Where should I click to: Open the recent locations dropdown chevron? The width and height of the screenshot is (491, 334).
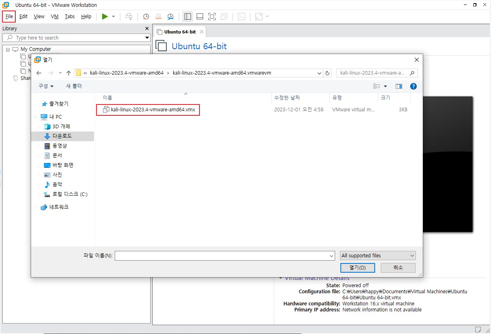[60, 73]
